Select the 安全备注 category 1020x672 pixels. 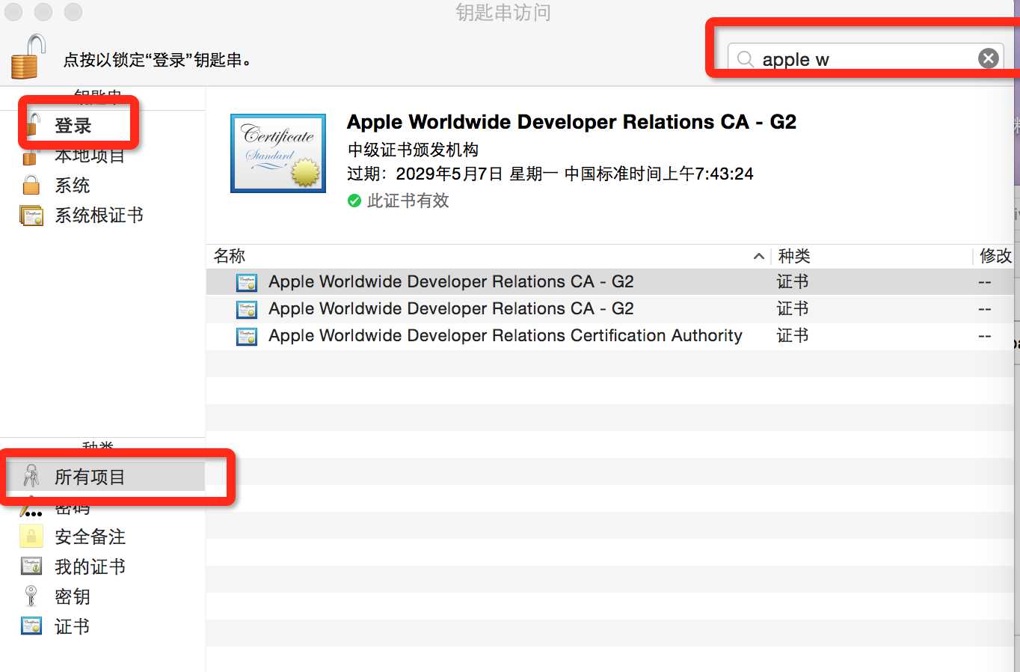[x=90, y=537]
